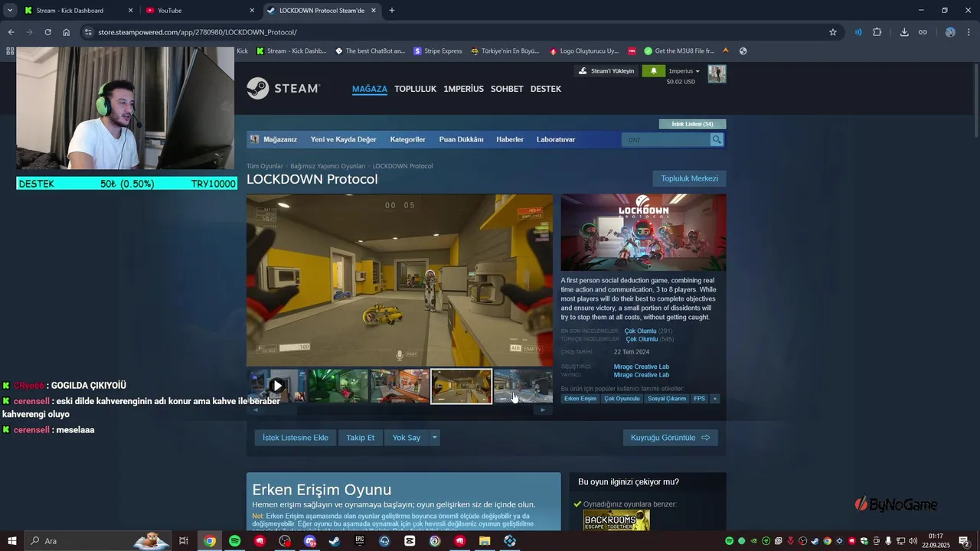Select DESTEK in Steam header
Viewport: 980px width, 551px height.
click(546, 89)
